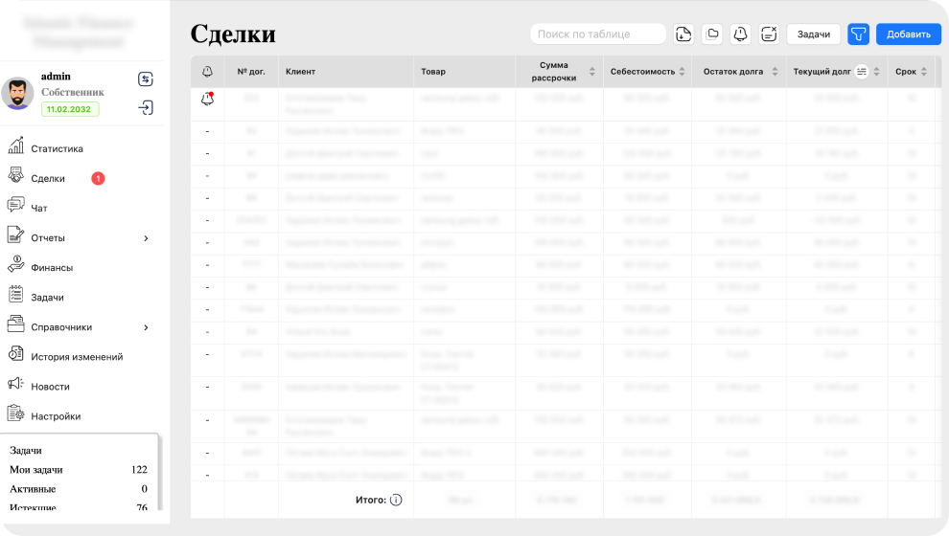Sort by Сумма рассрочки column arrows

pos(591,72)
